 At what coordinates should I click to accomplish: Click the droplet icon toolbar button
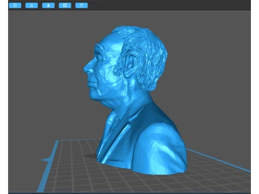(x=48, y=5)
